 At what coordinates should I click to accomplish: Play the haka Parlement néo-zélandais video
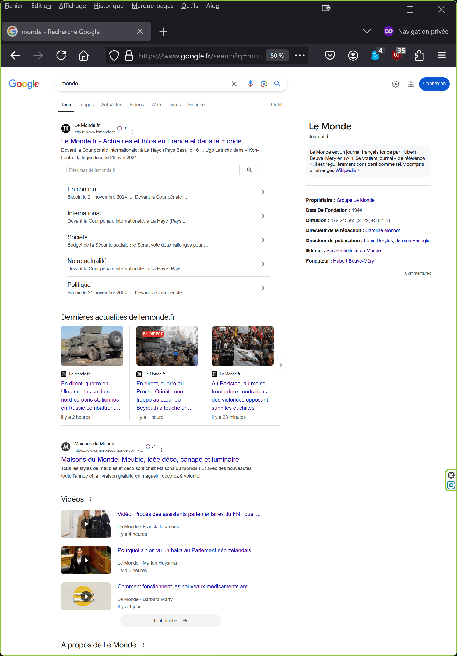pos(86,560)
